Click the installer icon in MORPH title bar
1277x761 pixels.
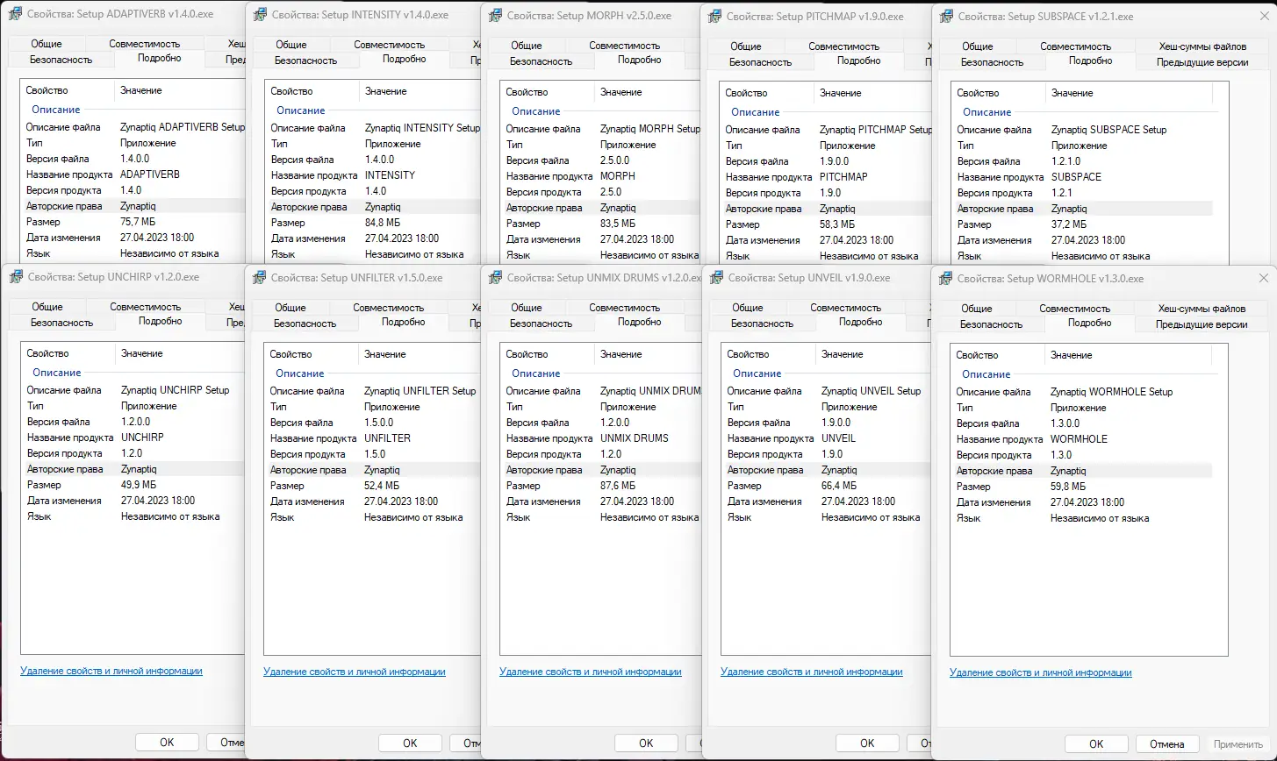click(x=495, y=16)
